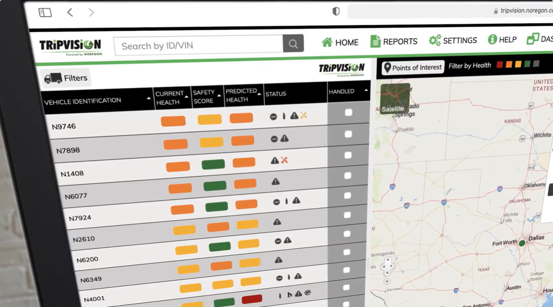This screenshot has width=553, height=307.
Task: Click the dashboard squares icon
Action: pos(533,38)
